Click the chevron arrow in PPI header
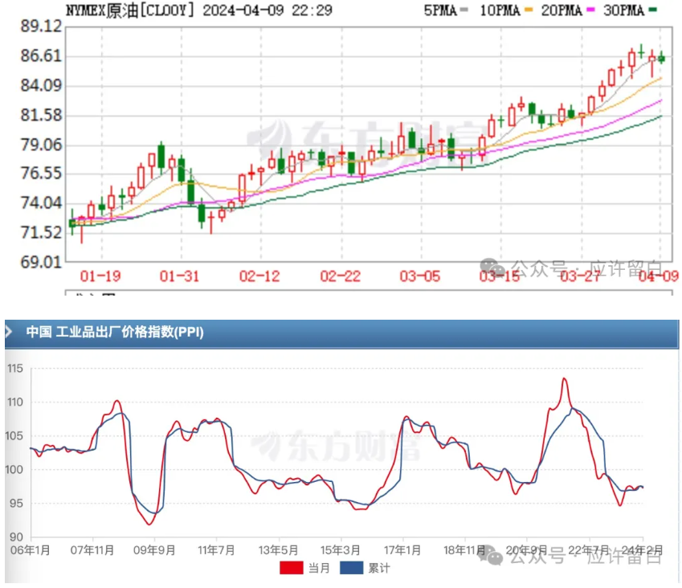Image resolution: width=682 pixels, height=588 pixels. coord(10,333)
